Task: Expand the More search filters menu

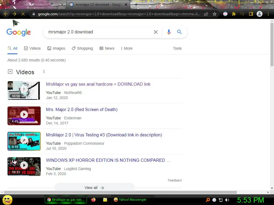Action: (x=127, y=49)
